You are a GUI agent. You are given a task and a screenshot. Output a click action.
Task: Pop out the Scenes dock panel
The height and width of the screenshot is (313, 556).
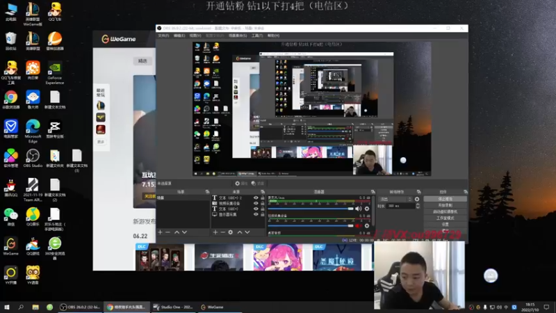(207, 192)
